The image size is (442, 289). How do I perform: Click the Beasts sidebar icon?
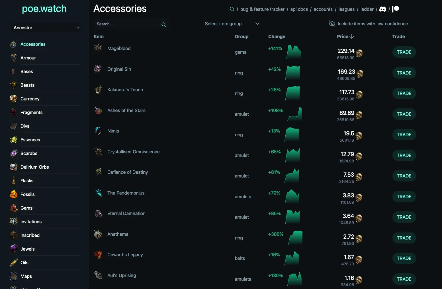click(x=13, y=85)
